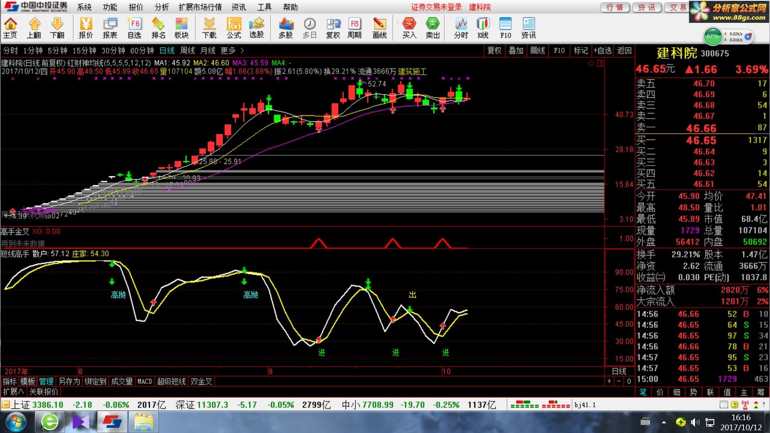Open the 指标 indicator tab
This screenshot has width=770, height=433.
pyautogui.click(x=10, y=381)
